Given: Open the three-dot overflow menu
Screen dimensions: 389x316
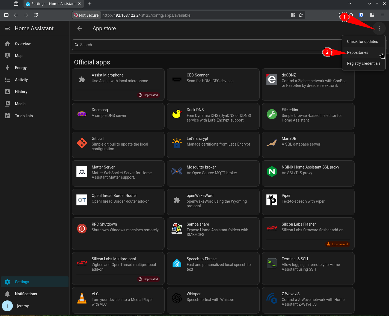Looking at the screenshot, I should point(379,28).
